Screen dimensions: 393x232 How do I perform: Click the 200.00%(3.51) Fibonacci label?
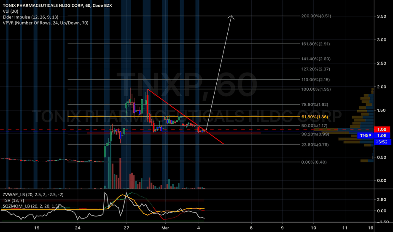point(316,16)
